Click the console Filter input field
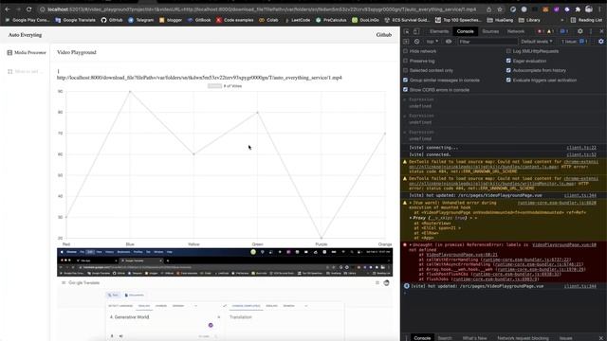Viewport: 607px width, 341px height. pos(487,42)
